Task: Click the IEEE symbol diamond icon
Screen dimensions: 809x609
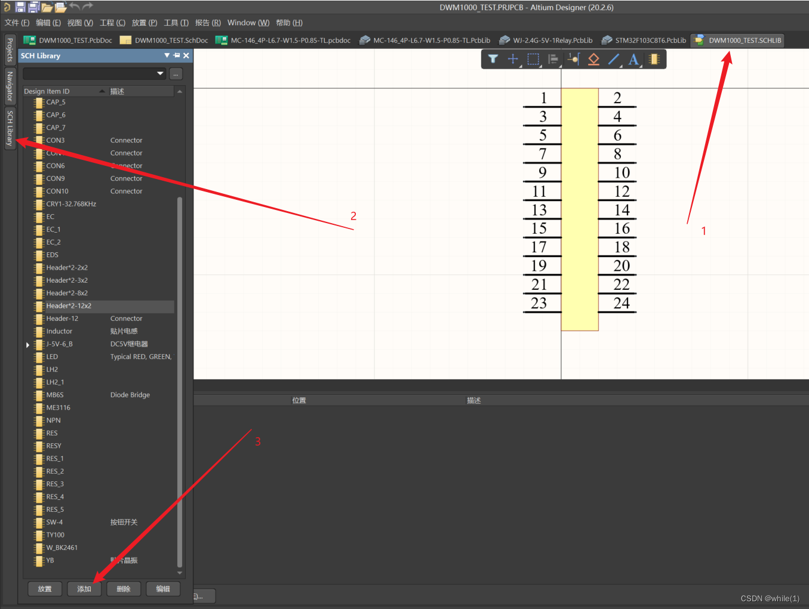Action: coord(593,59)
